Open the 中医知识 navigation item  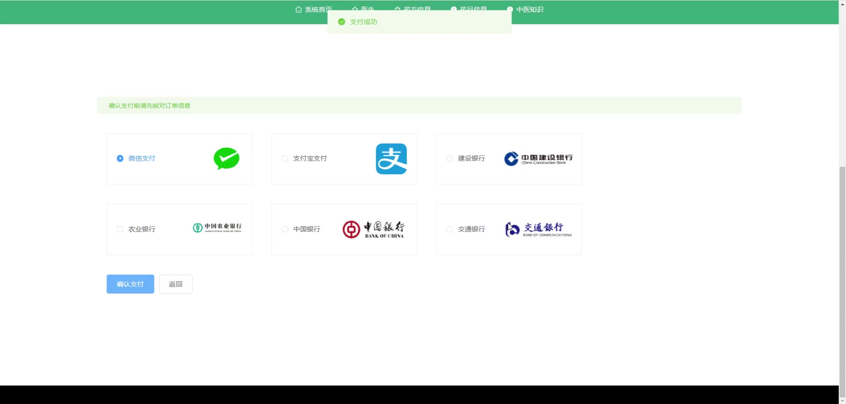pyautogui.click(x=525, y=9)
